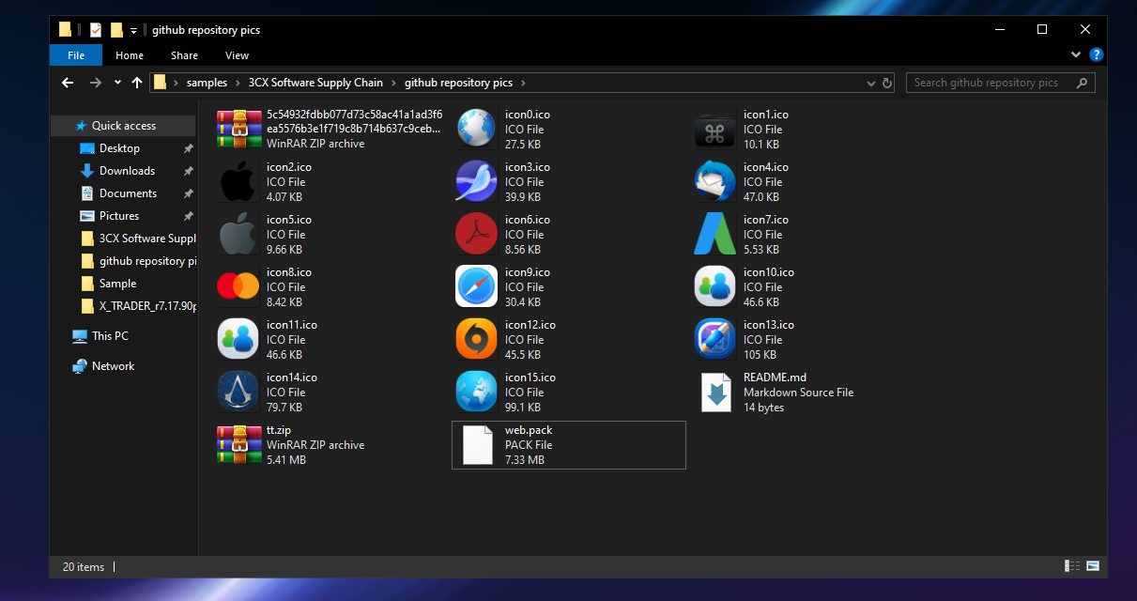1137x601 pixels.
Task: Select the icon5.ico gray Apple logo
Action: tap(238, 235)
